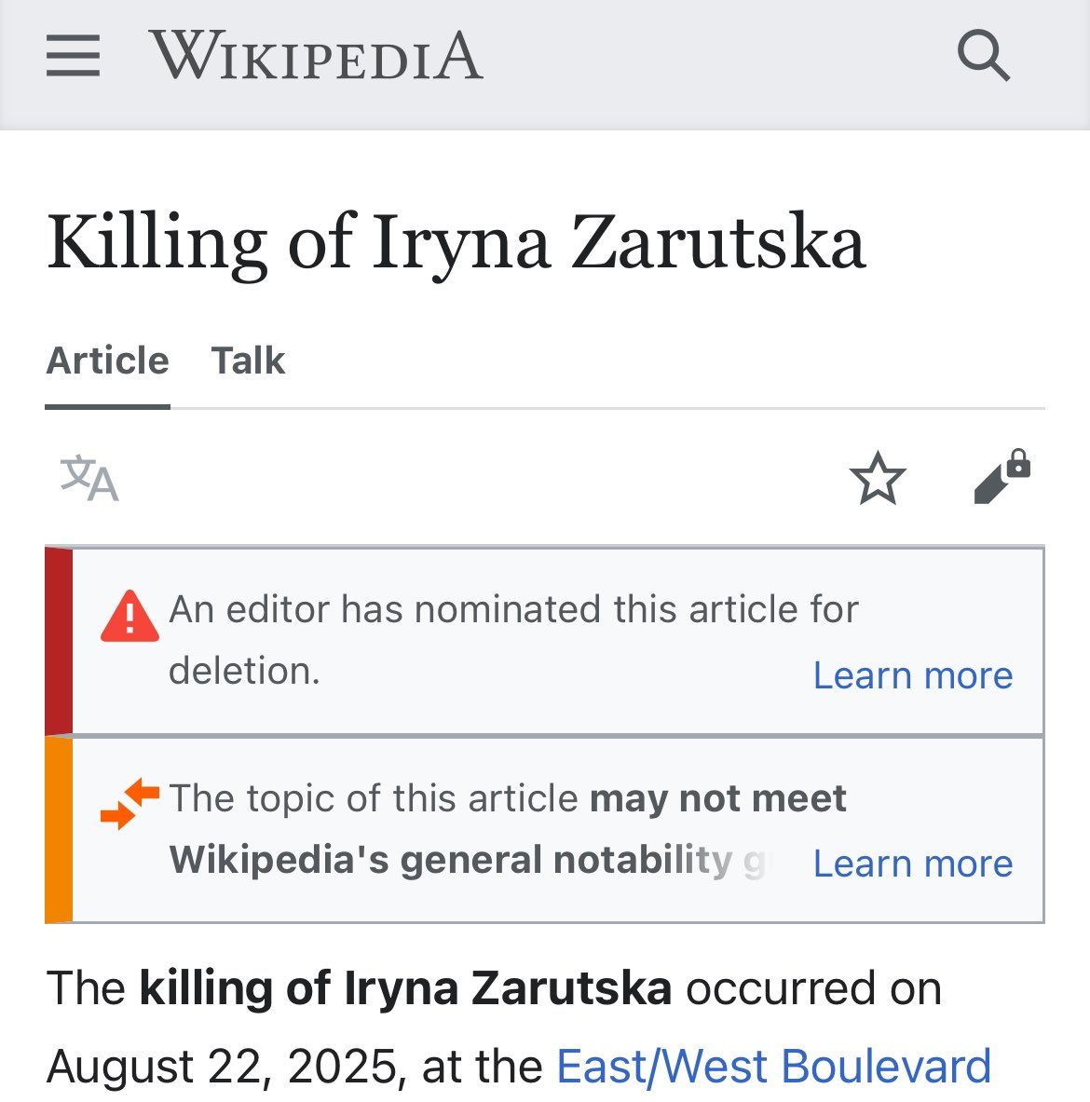This screenshot has height=1102, width=1090.
Task: Expand the deletion nomination notice text
Action: 512,610
